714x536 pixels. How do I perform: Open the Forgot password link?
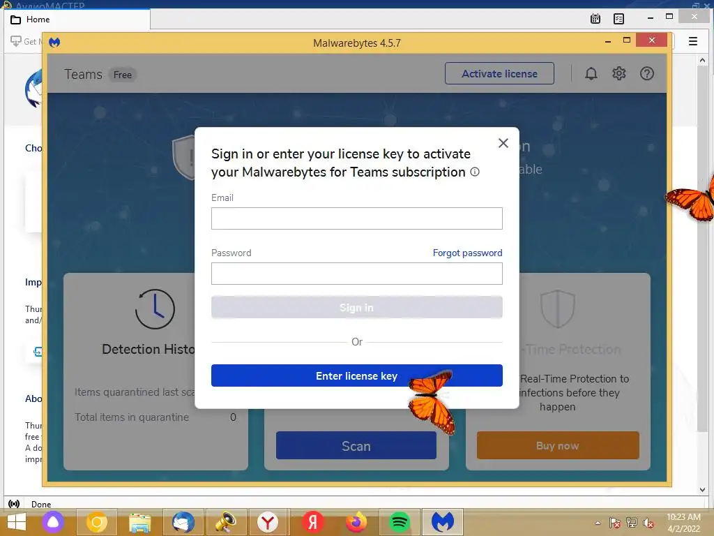pos(467,253)
